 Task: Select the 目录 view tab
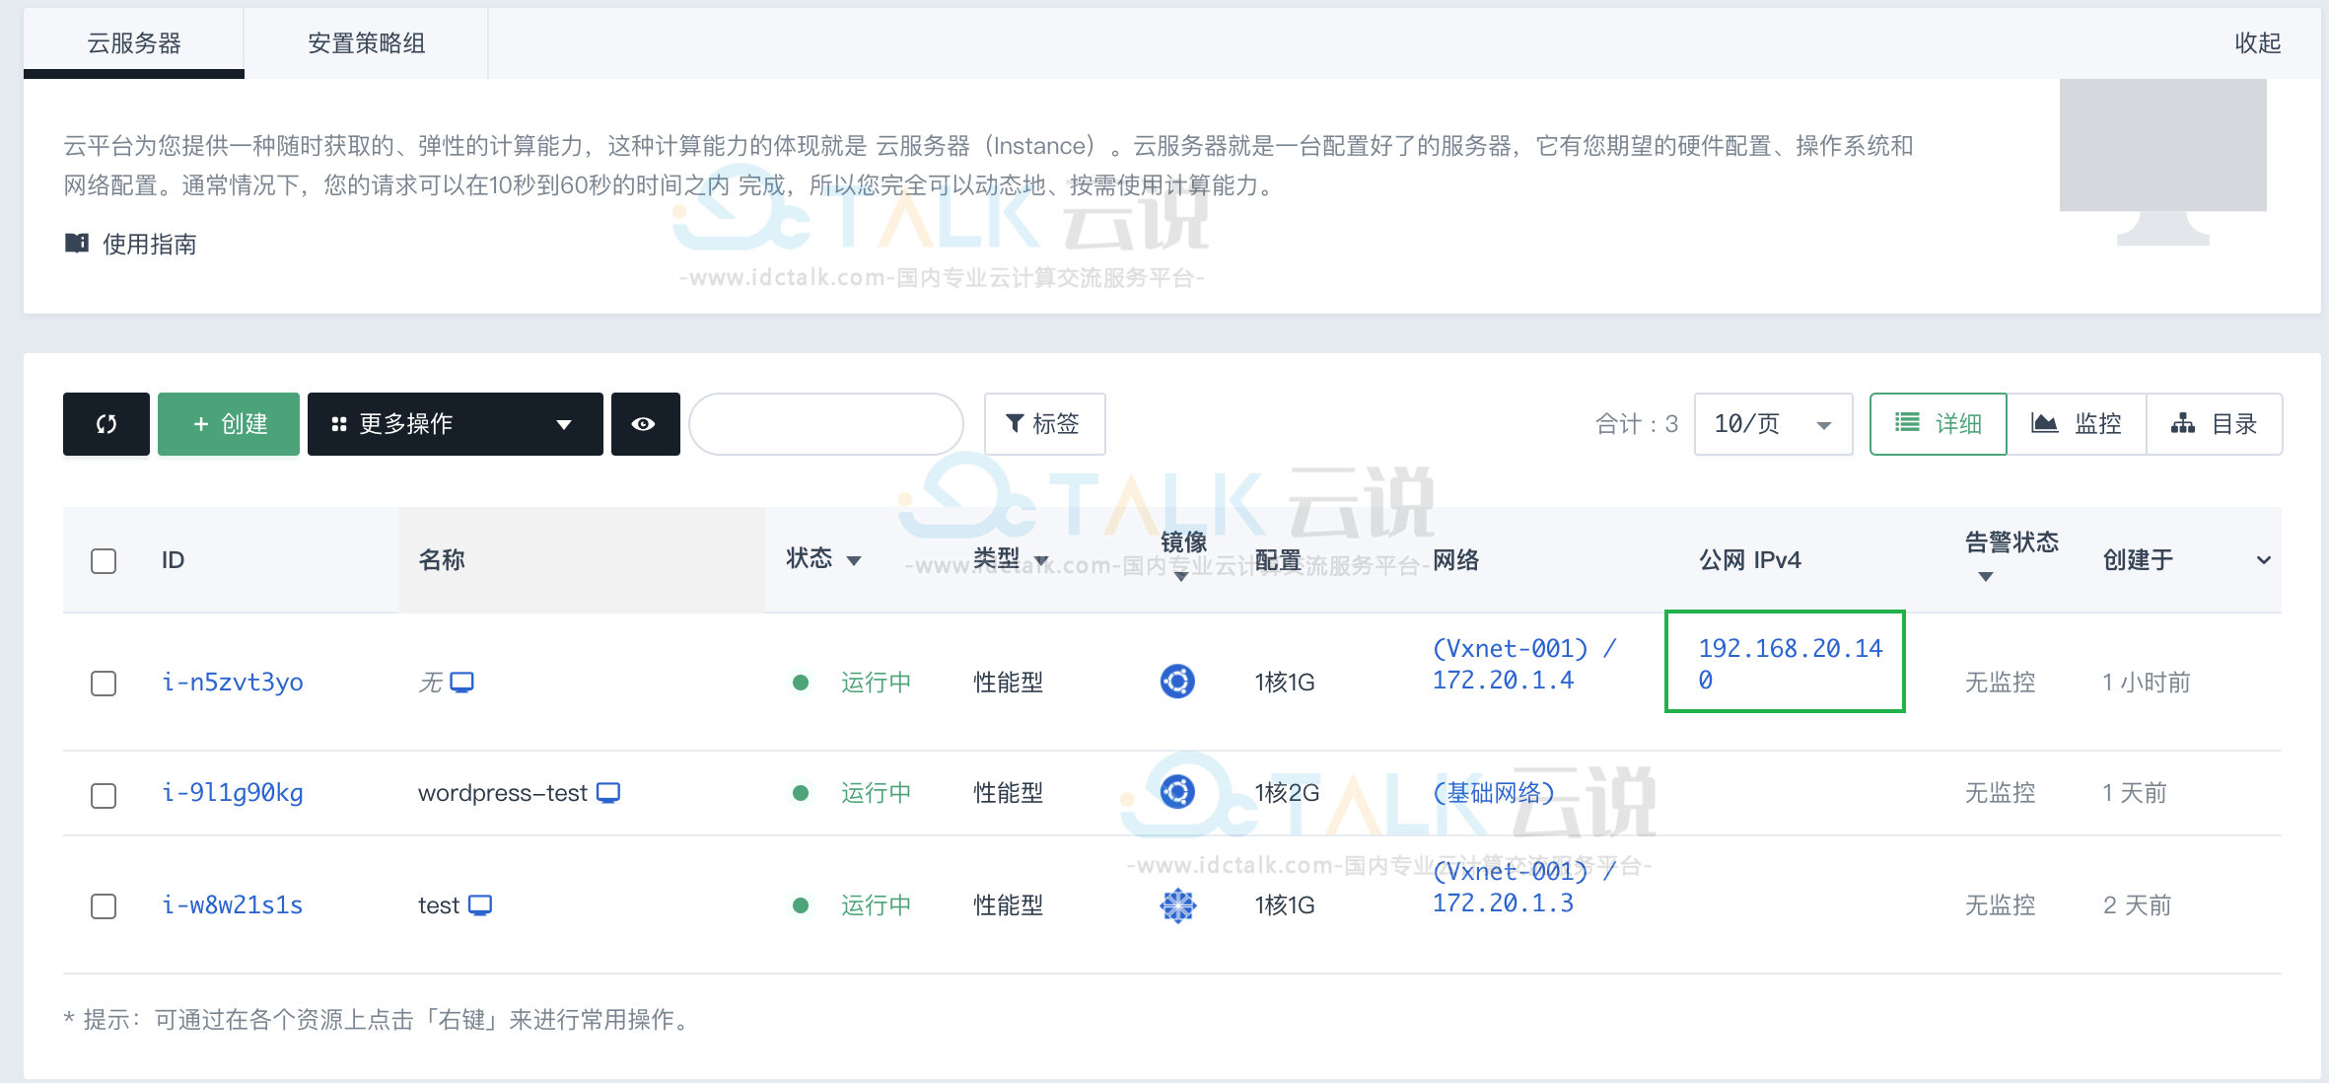click(x=2215, y=424)
